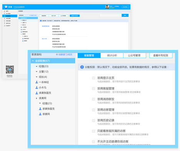This screenshot has height=151, width=180.
Task: Click the search input field in top panel
Action: pyautogui.click(x=111, y=15)
